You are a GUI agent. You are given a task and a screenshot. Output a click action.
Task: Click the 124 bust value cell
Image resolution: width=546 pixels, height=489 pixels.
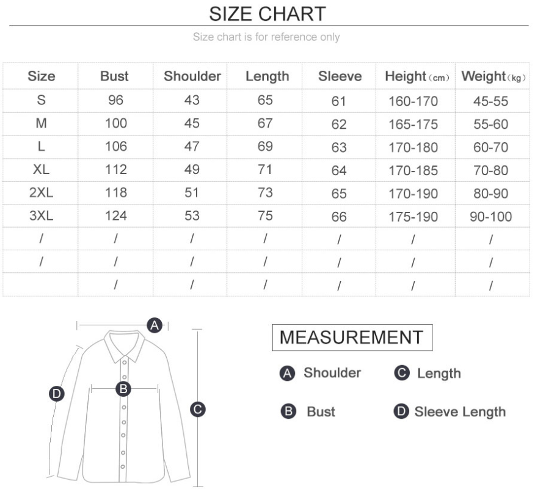pos(115,216)
